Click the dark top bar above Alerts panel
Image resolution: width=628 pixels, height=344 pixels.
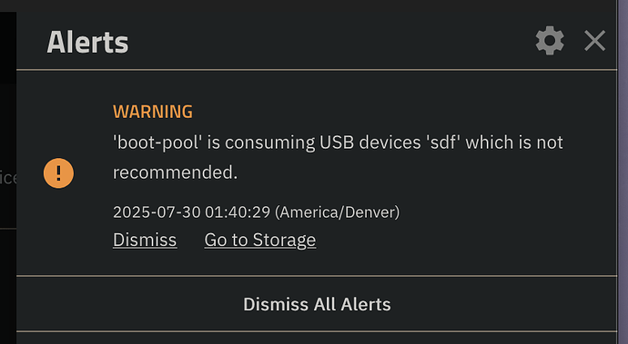[309, 5]
